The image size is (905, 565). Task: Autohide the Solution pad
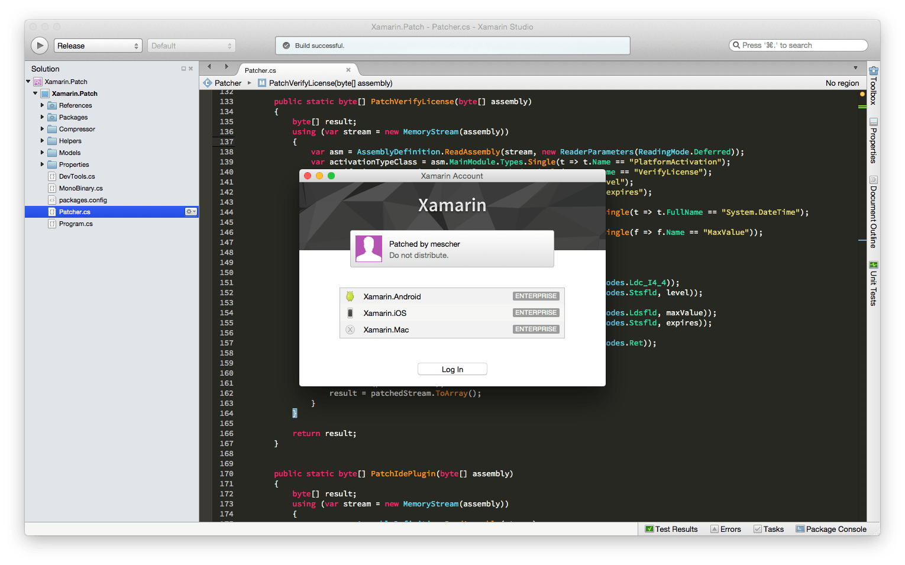183,69
